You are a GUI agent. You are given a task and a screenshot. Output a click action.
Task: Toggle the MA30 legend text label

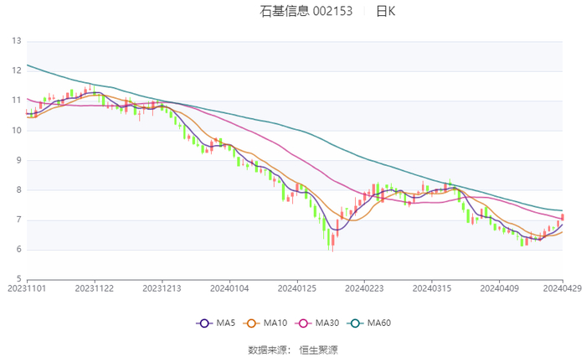pyautogui.click(x=324, y=323)
